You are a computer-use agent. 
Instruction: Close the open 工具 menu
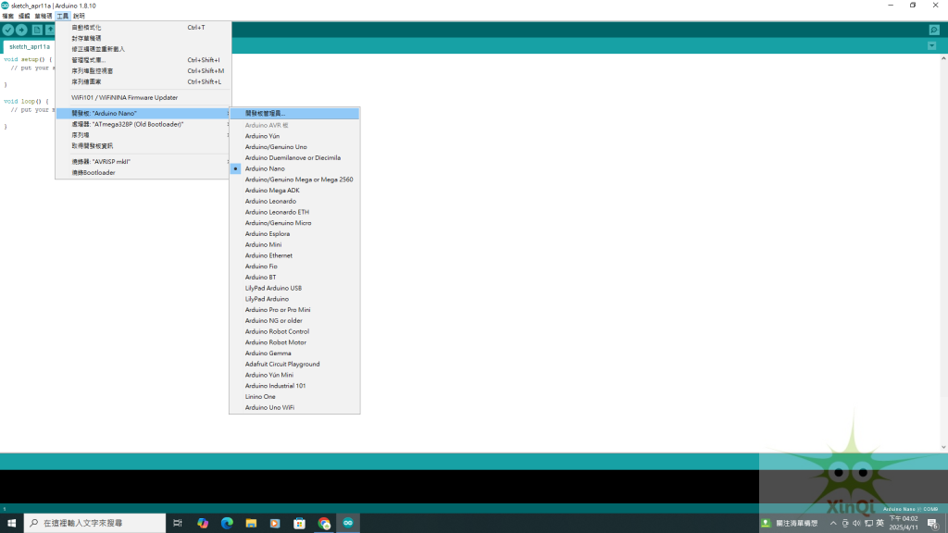63,17
